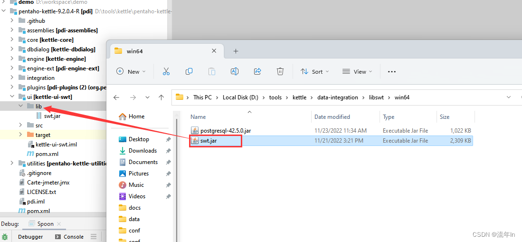Open recent locations chevron in Explorer

[x=147, y=97]
